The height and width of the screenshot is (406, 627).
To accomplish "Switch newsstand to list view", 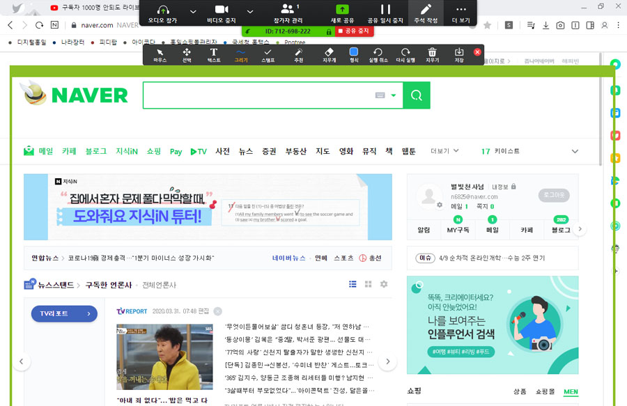I will [x=353, y=284].
